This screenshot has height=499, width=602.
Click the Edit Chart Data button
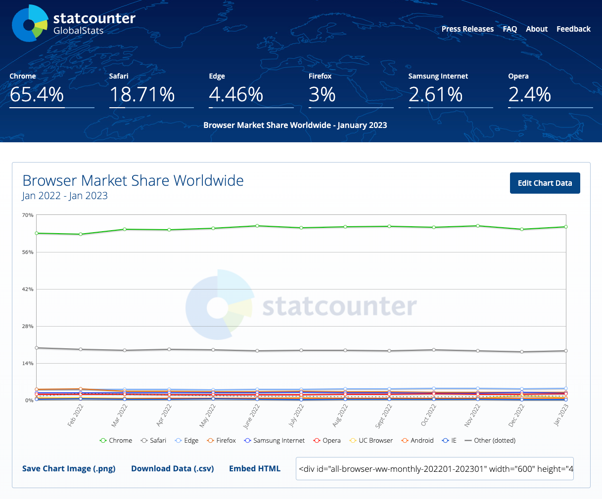click(x=545, y=183)
